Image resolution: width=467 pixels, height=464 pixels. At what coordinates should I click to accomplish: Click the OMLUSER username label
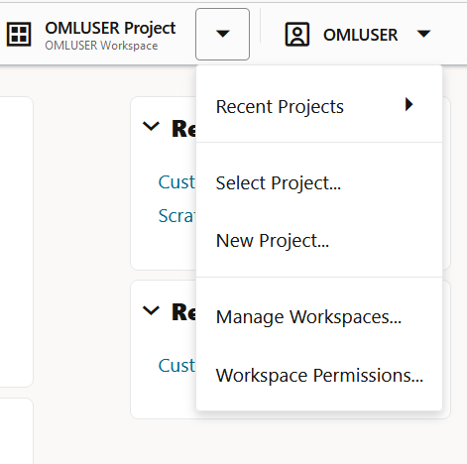(x=360, y=35)
